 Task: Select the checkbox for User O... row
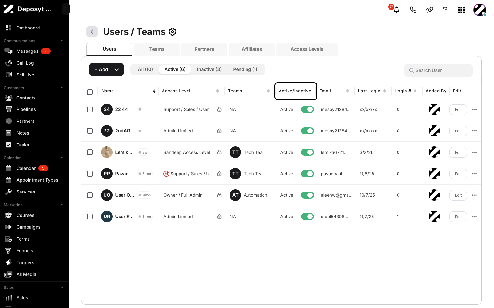90,195
